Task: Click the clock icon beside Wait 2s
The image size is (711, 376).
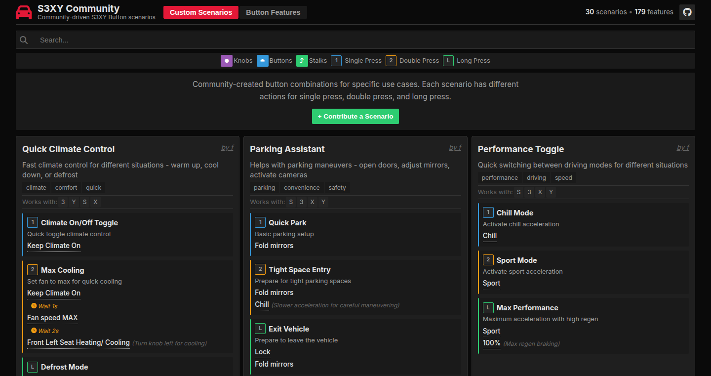Action: 34,331
